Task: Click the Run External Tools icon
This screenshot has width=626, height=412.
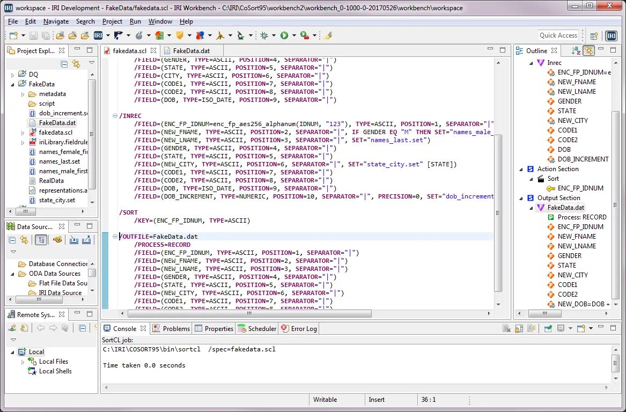Action: pyautogui.click(x=305, y=35)
